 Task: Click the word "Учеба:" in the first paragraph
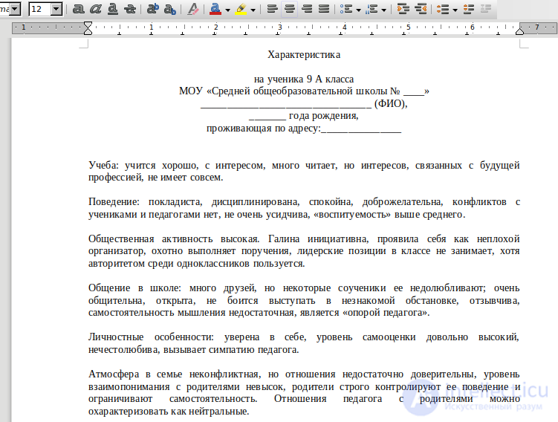[x=103, y=165]
